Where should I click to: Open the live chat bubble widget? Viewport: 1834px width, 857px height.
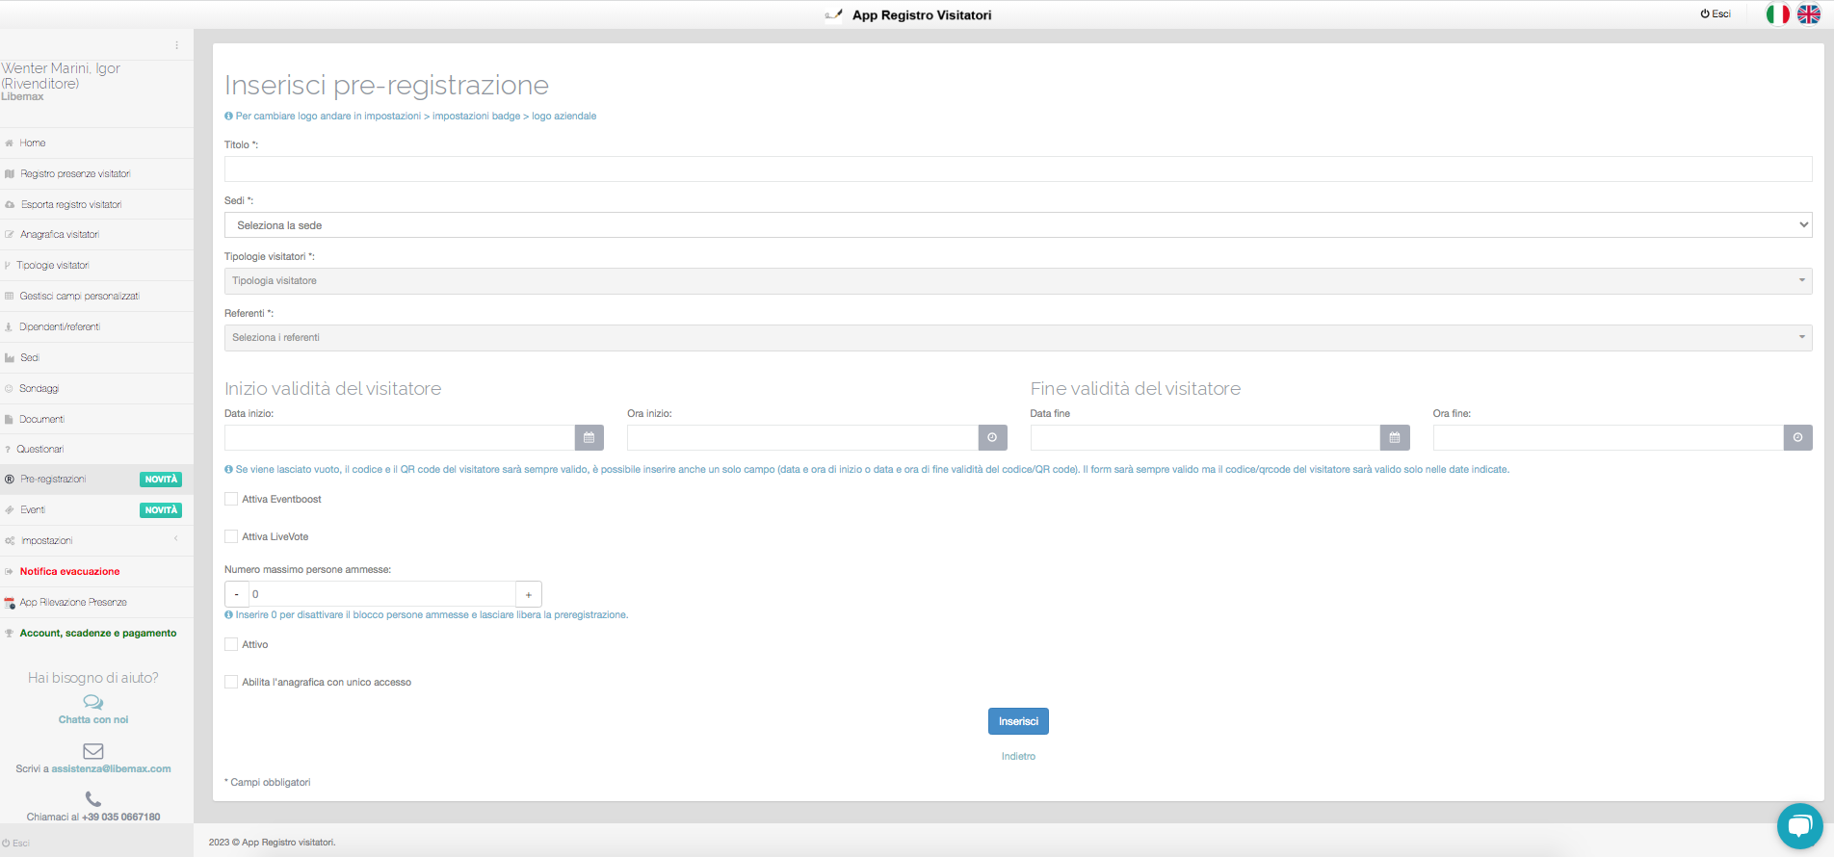pos(1799,825)
